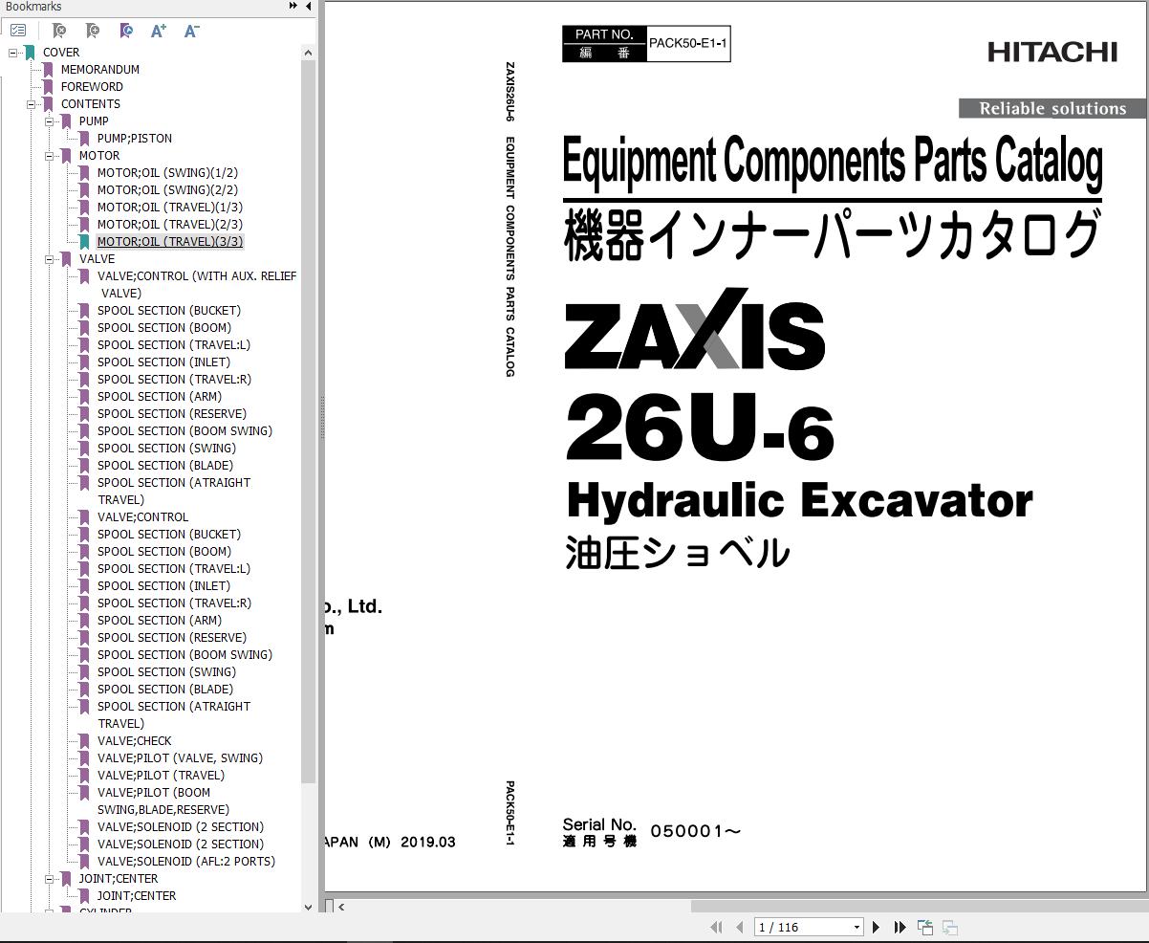Click the highlighted MOTOR;OIL (TRAVEL)(3/3) bookmark icon
Image resolution: width=1149 pixels, height=943 pixels.
[x=84, y=242]
